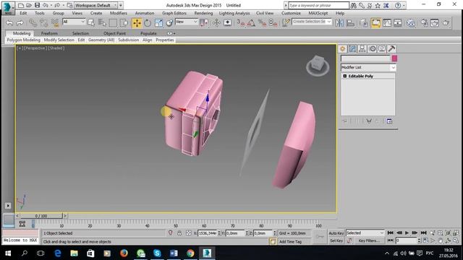Click the Rendered Frame Window icon
The width and height of the screenshot is (463, 260).
click(435, 23)
